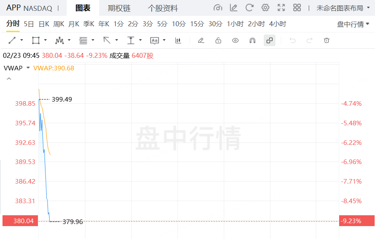Expand the rectangle shape tool options
Viewport: 375px width, 239px height.
[45, 40]
